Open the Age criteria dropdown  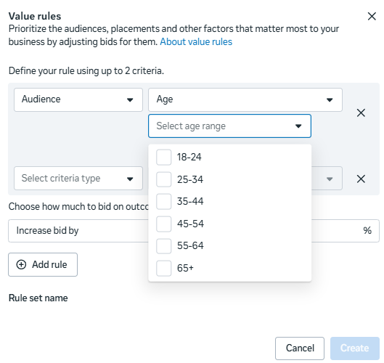[245, 99]
